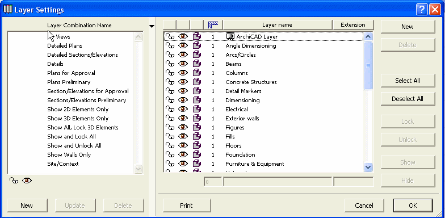
Task: Toggle the lock icon on ArchiCAD Layer row
Action: click(170, 36)
